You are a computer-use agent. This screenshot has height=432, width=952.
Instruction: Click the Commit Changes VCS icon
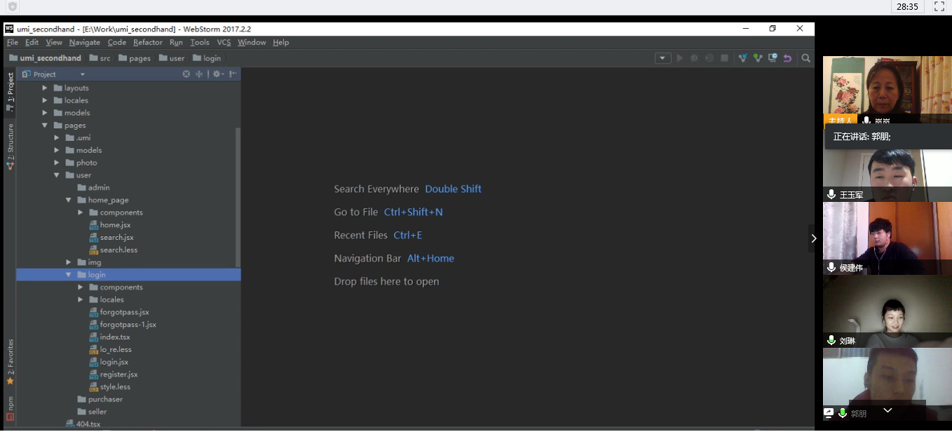pos(757,58)
